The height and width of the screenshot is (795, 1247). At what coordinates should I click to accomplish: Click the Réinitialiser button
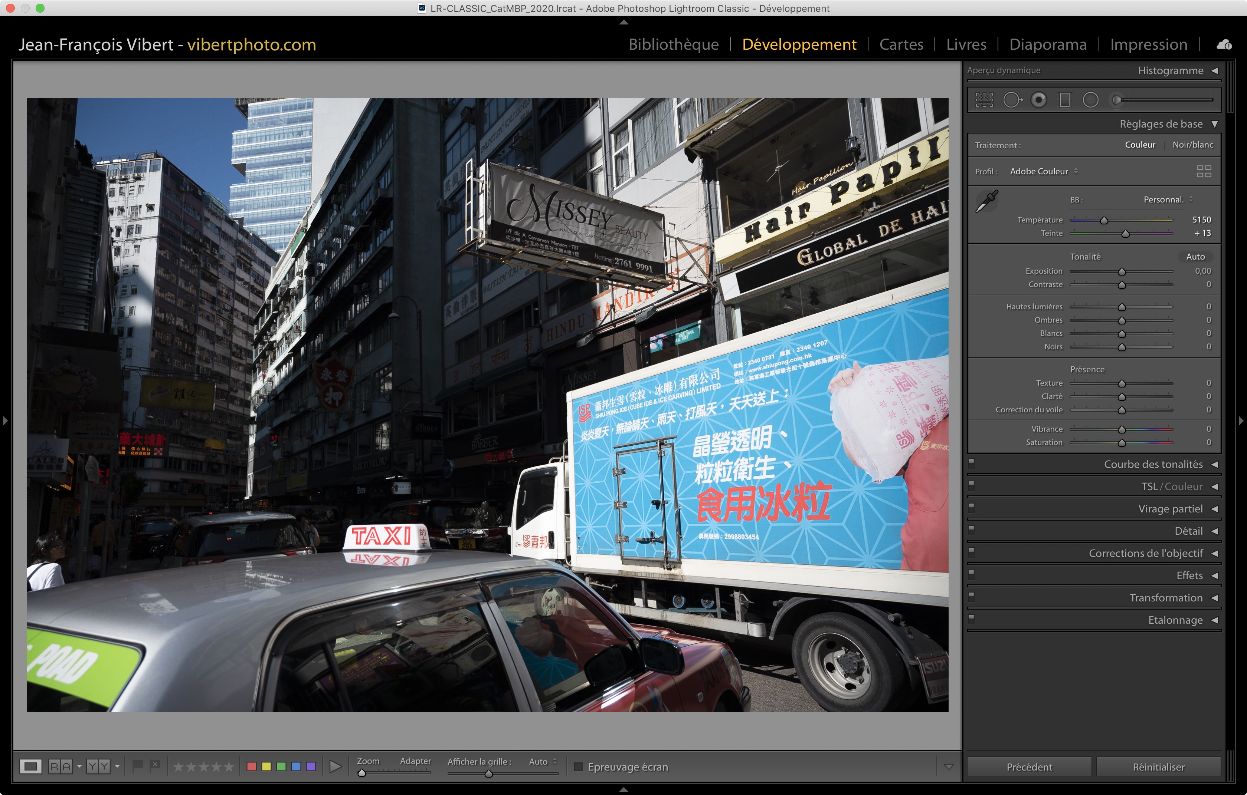(x=1158, y=766)
